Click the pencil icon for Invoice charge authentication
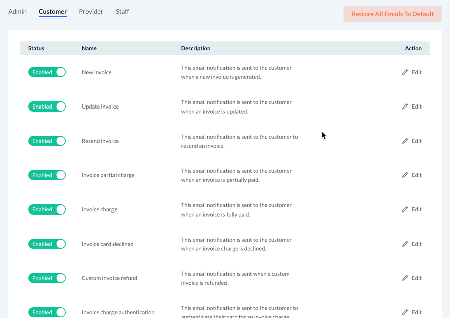The width and height of the screenshot is (450, 318). click(405, 312)
